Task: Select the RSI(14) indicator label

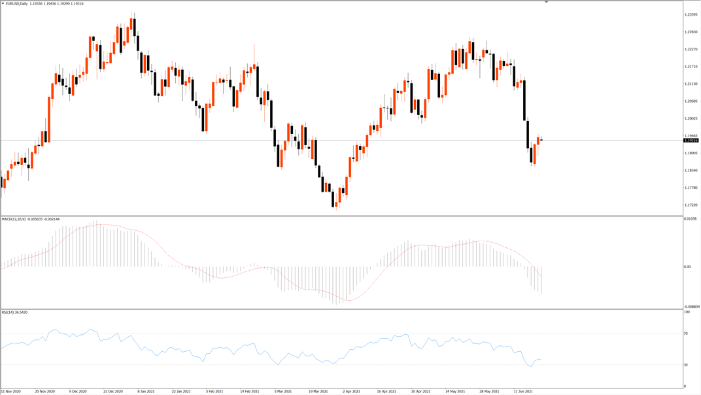Action: point(8,312)
